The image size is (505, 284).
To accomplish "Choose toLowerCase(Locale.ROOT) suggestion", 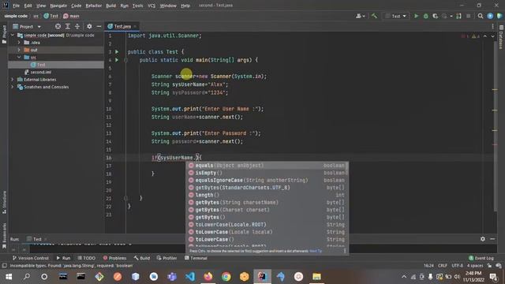I will click(x=267, y=225).
